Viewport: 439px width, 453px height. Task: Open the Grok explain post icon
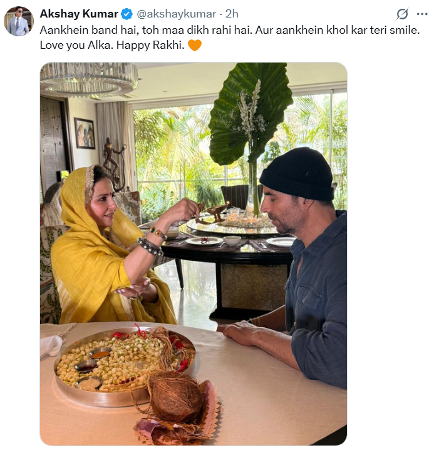pos(402,14)
